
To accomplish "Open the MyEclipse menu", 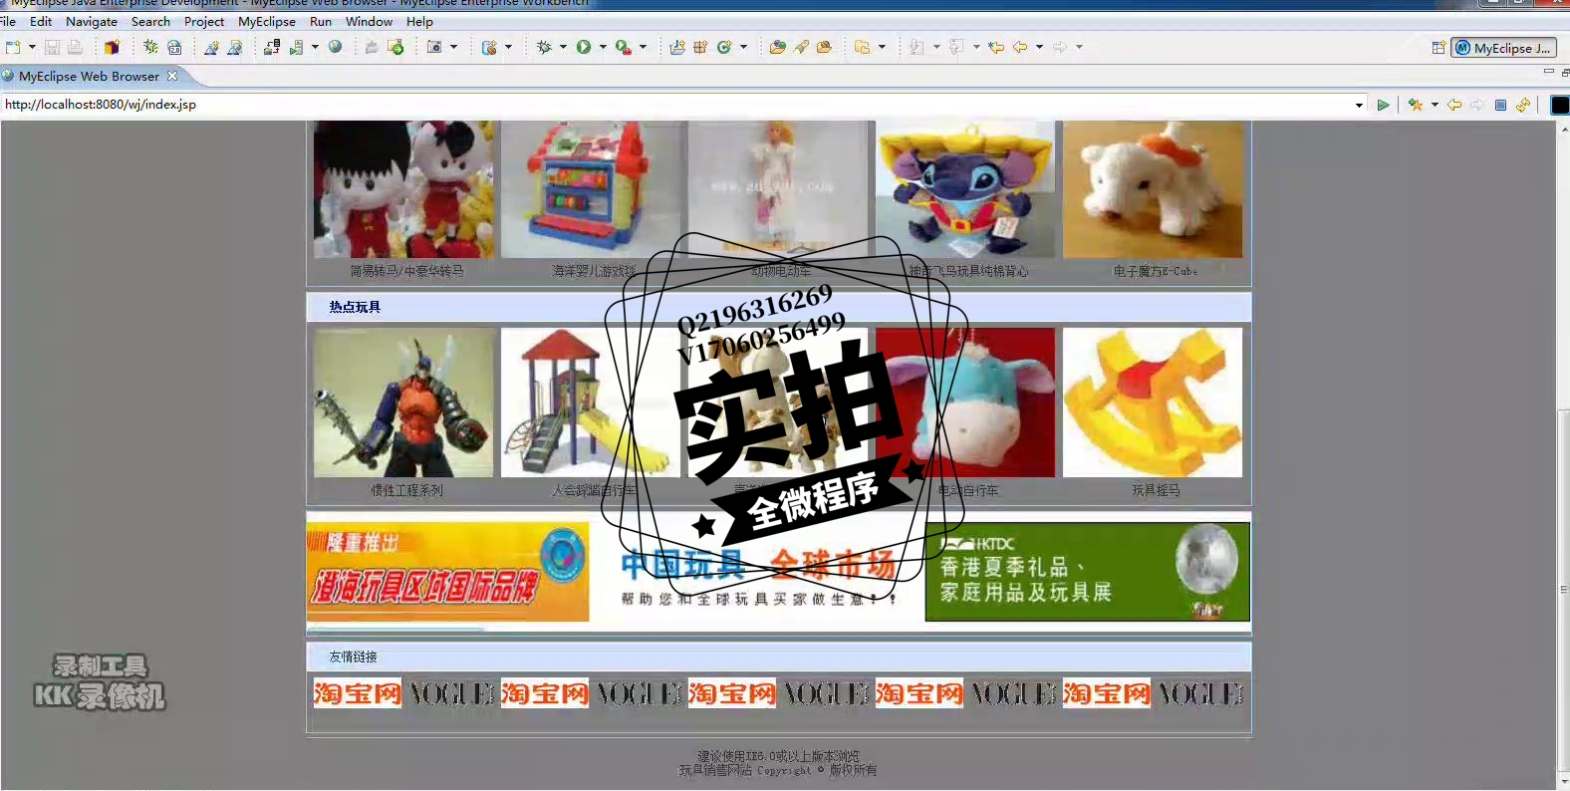I will coord(267,21).
